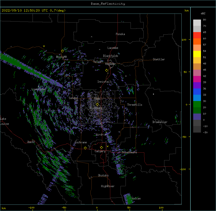216x211 pixels.
Task: Click the Sylvan label on the map
Action: click(98, 61)
